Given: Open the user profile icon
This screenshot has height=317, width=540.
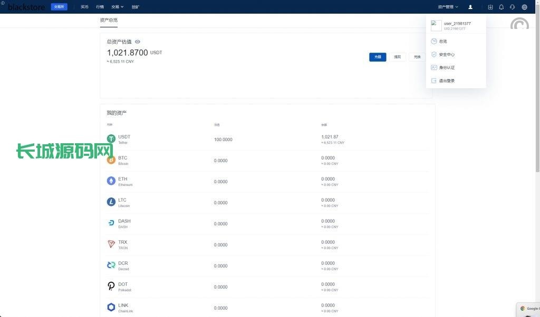Looking at the screenshot, I should pos(470,7).
